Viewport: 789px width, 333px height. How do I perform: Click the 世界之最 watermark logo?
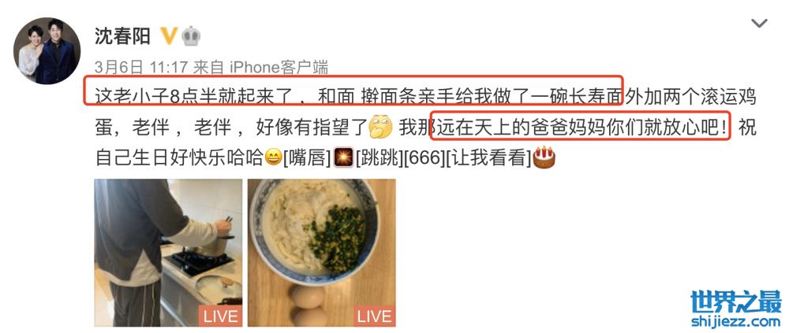[735, 302]
